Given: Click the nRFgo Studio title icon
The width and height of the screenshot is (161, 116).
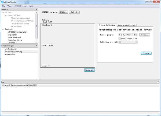Looking at the screenshot, I should pyautogui.click(x=2, y=2).
